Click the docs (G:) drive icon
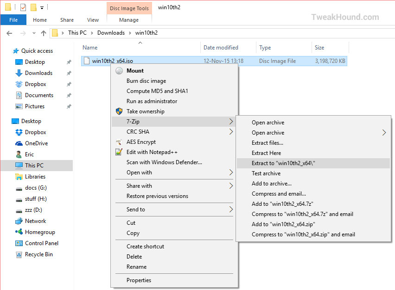This screenshot has width=395, height=290. [x=19, y=188]
